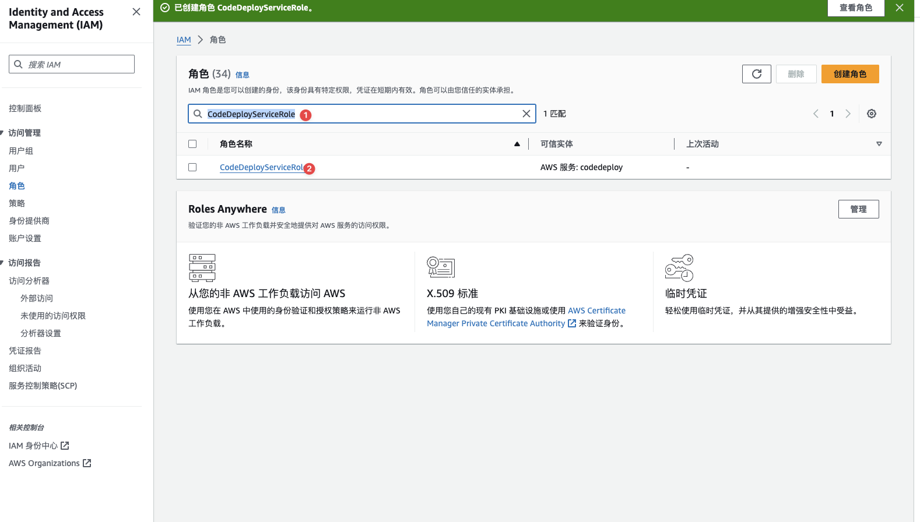Go to previous page of roles
Image resolution: width=920 pixels, height=522 pixels.
(816, 114)
